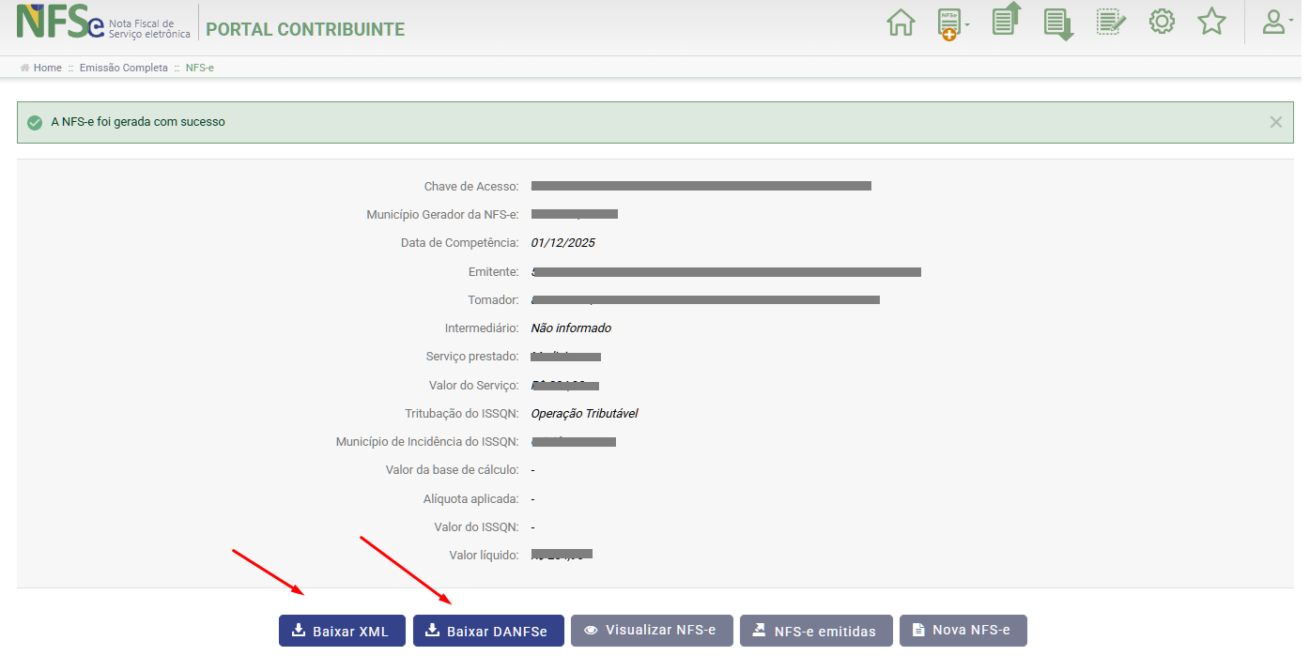
Task: Start a Nova NFS-e
Action: point(962,631)
